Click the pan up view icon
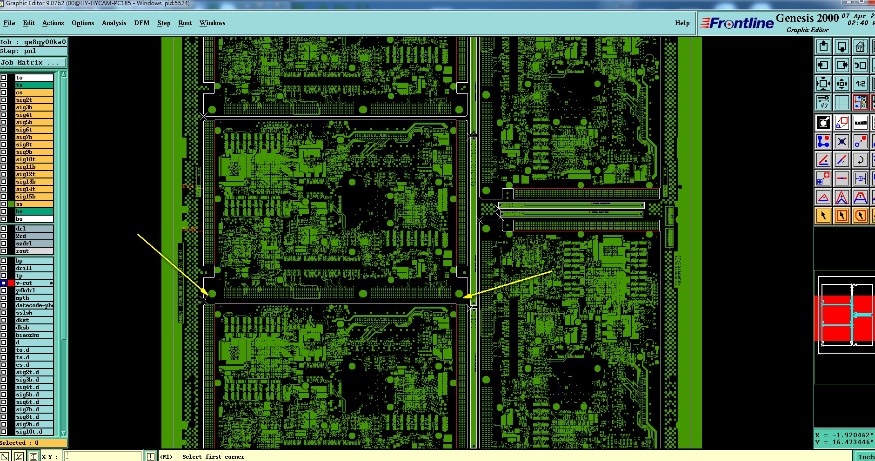Image resolution: width=875 pixels, height=461 pixels. point(823,46)
